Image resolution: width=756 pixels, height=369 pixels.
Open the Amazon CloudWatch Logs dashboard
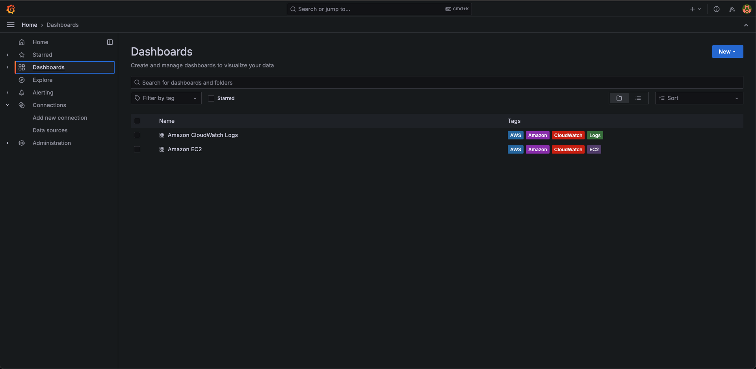pos(202,135)
